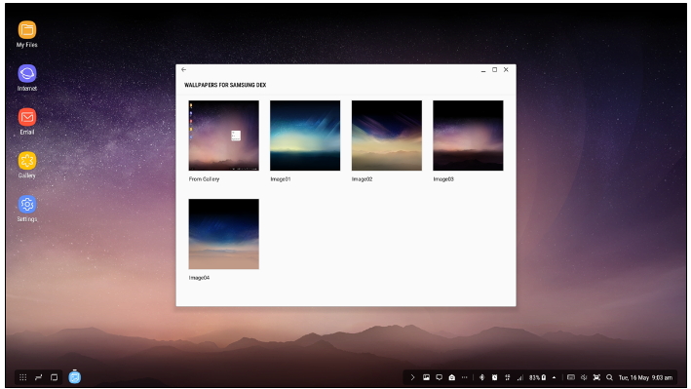691x389 pixels.
Task: Close the wallpapers window
Action: pos(506,69)
